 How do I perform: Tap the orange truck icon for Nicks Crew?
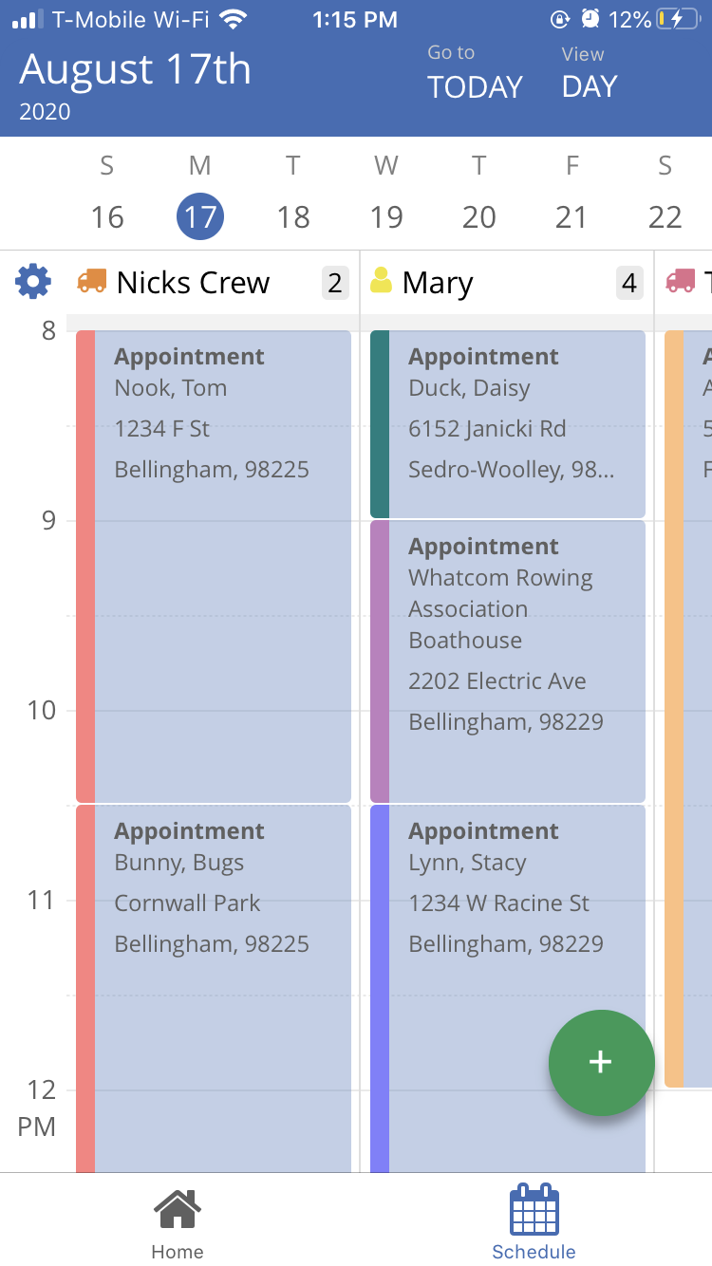pyautogui.click(x=91, y=281)
